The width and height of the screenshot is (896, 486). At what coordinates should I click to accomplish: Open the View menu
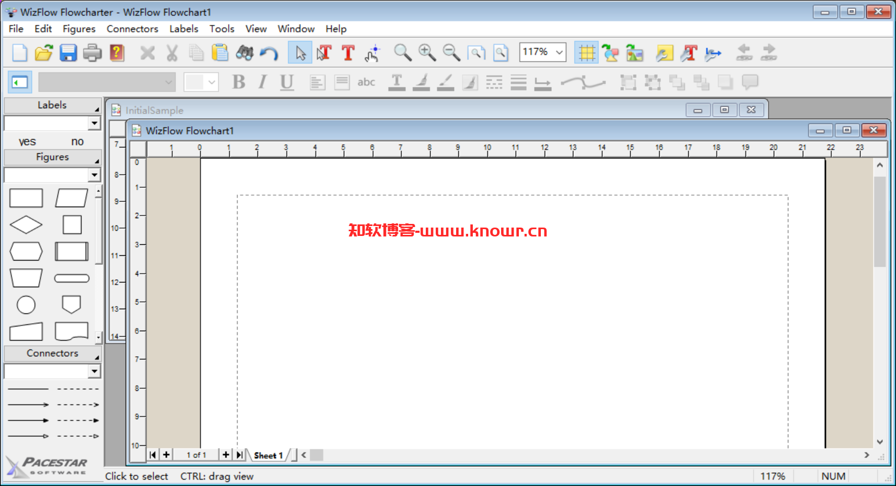click(x=256, y=29)
